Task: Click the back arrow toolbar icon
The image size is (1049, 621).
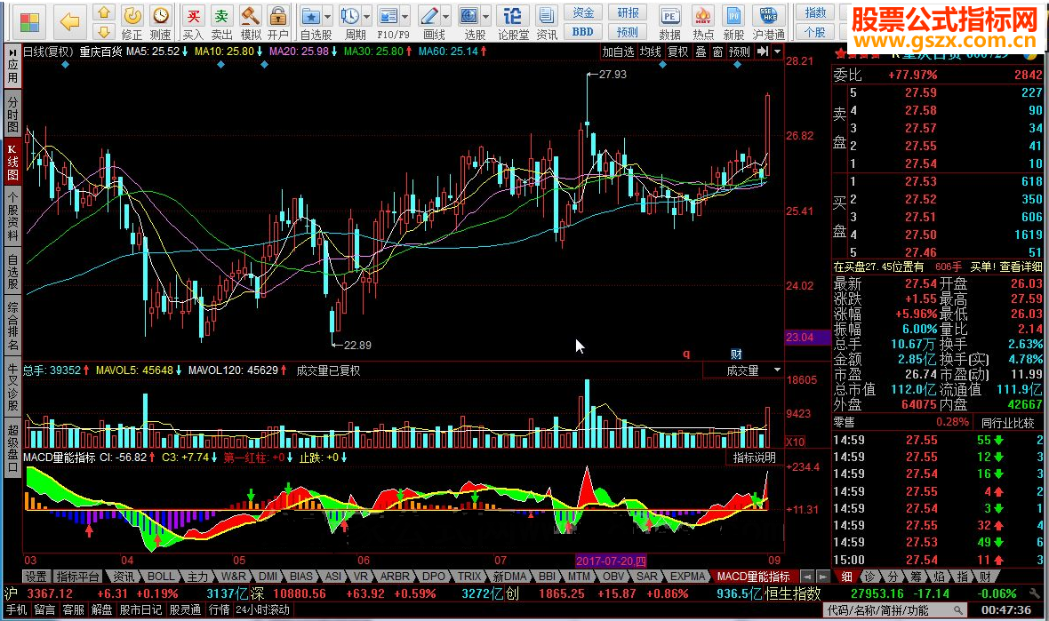Action: click(x=69, y=19)
